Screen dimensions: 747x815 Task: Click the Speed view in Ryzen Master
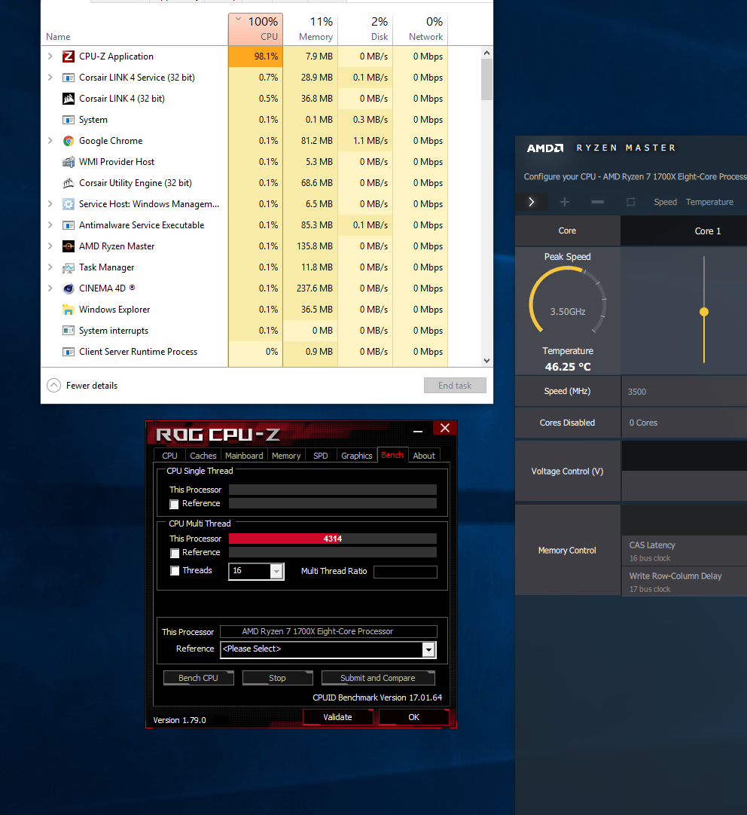tap(666, 202)
